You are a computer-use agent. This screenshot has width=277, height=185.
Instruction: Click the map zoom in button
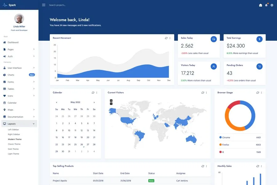point(111,101)
